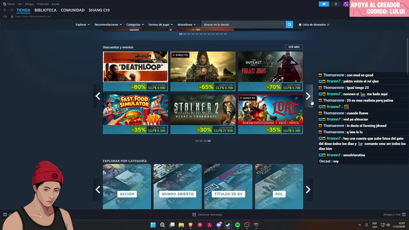Switch to the BIBLIOTECA tab

(45, 10)
